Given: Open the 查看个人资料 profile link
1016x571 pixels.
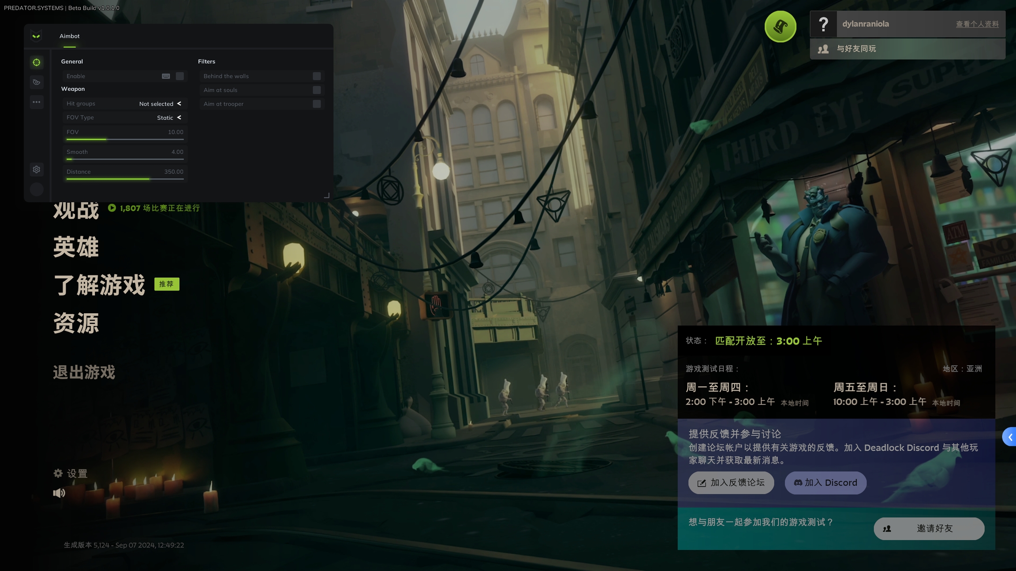Looking at the screenshot, I should click(x=977, y=24).
